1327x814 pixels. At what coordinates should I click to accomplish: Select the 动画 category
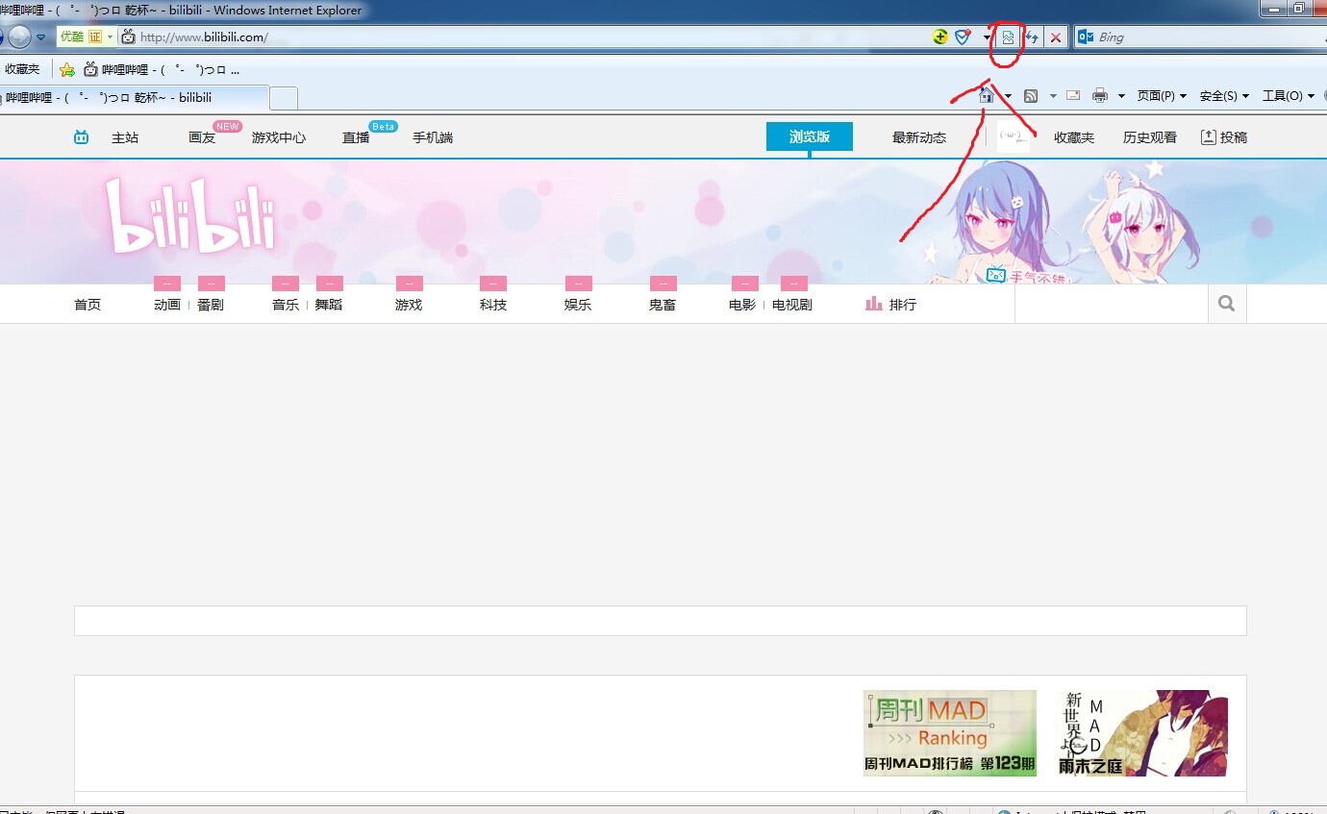(167, 305)
